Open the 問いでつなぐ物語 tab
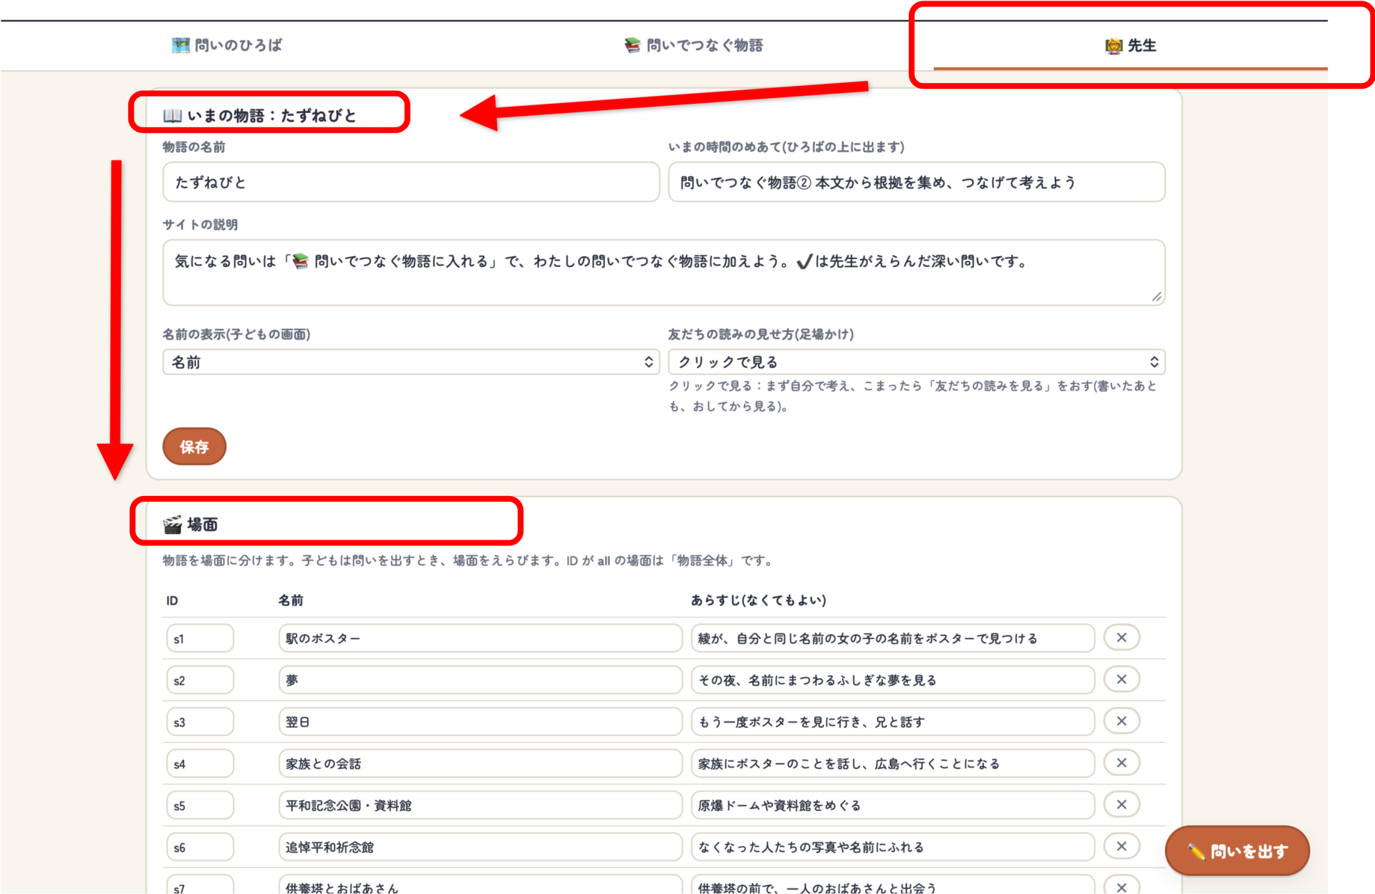This screenshot has width=1375, height=894. click(x=693, y=45)
